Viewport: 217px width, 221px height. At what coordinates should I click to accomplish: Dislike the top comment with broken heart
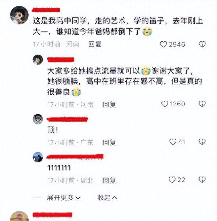pyautogui.click(x=202, y=44)
